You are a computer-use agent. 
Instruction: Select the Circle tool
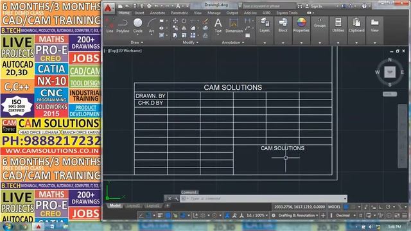[x=137, y=26]
